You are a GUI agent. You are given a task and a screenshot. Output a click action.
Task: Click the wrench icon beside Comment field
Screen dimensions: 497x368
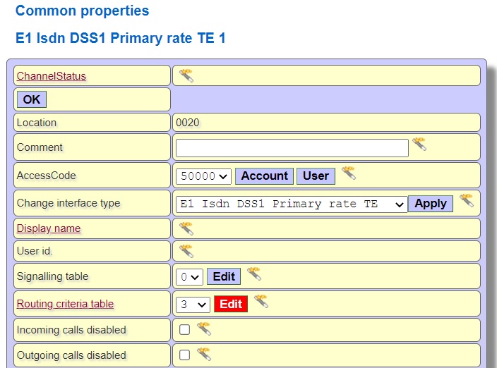[419, 145]
